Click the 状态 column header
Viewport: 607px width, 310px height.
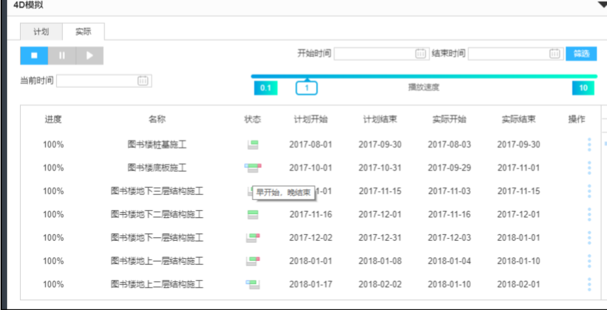253,119
